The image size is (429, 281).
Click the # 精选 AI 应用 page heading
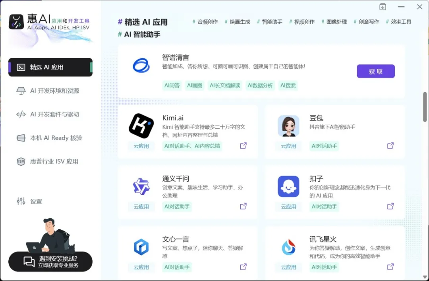click(143, 22)
